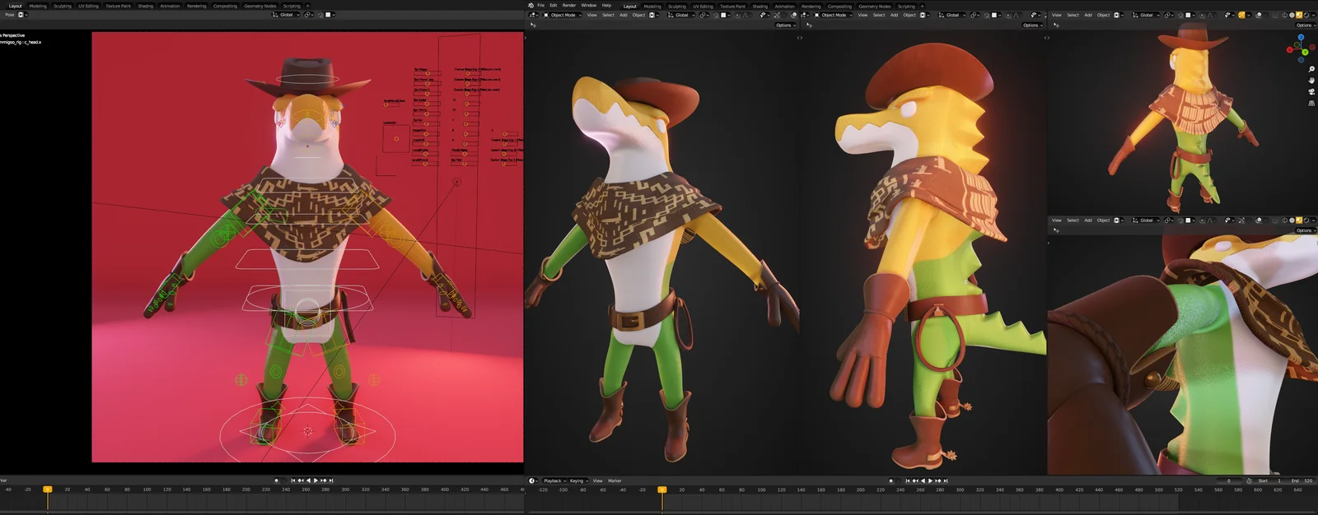
Task: Switch perspective/orthographic grid icon in top-right viewport
Action: pyautogui.click(x=1311, y=104)
